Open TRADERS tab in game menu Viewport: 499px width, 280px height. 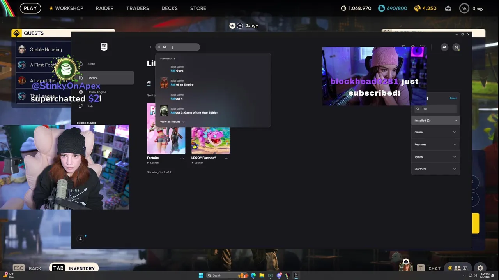138,8
